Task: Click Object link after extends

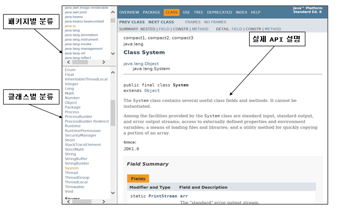Action: pos(152,90)
